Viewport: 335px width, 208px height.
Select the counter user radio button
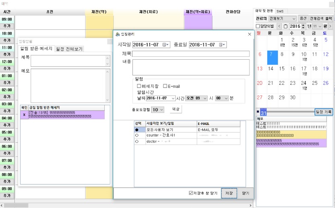(137, 135)
